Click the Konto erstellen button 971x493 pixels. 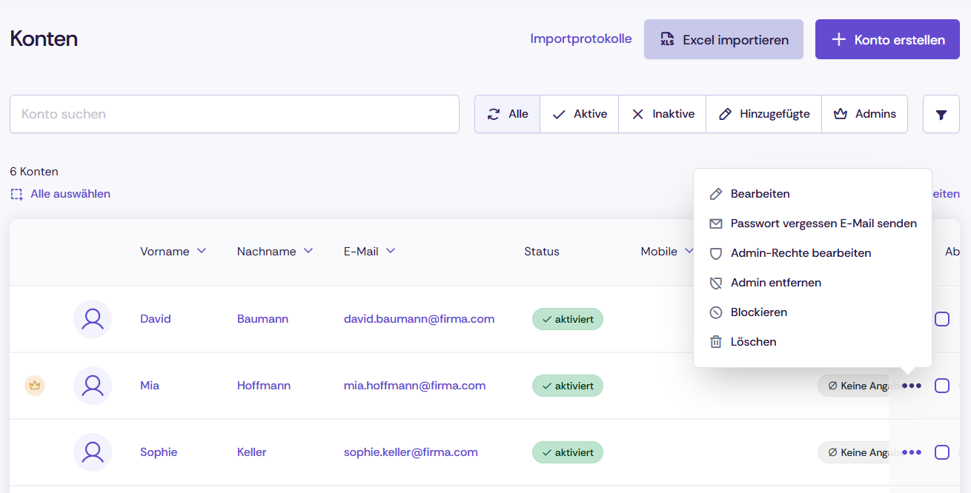888,39
